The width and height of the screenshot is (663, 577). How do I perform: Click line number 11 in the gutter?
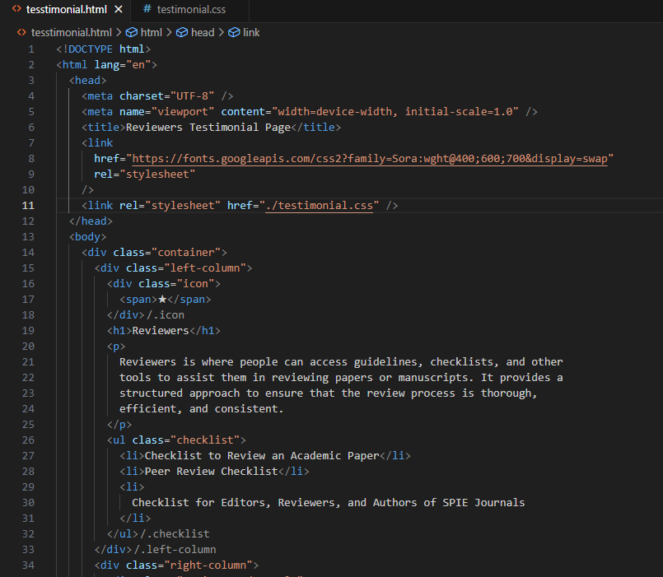(28, 206)
